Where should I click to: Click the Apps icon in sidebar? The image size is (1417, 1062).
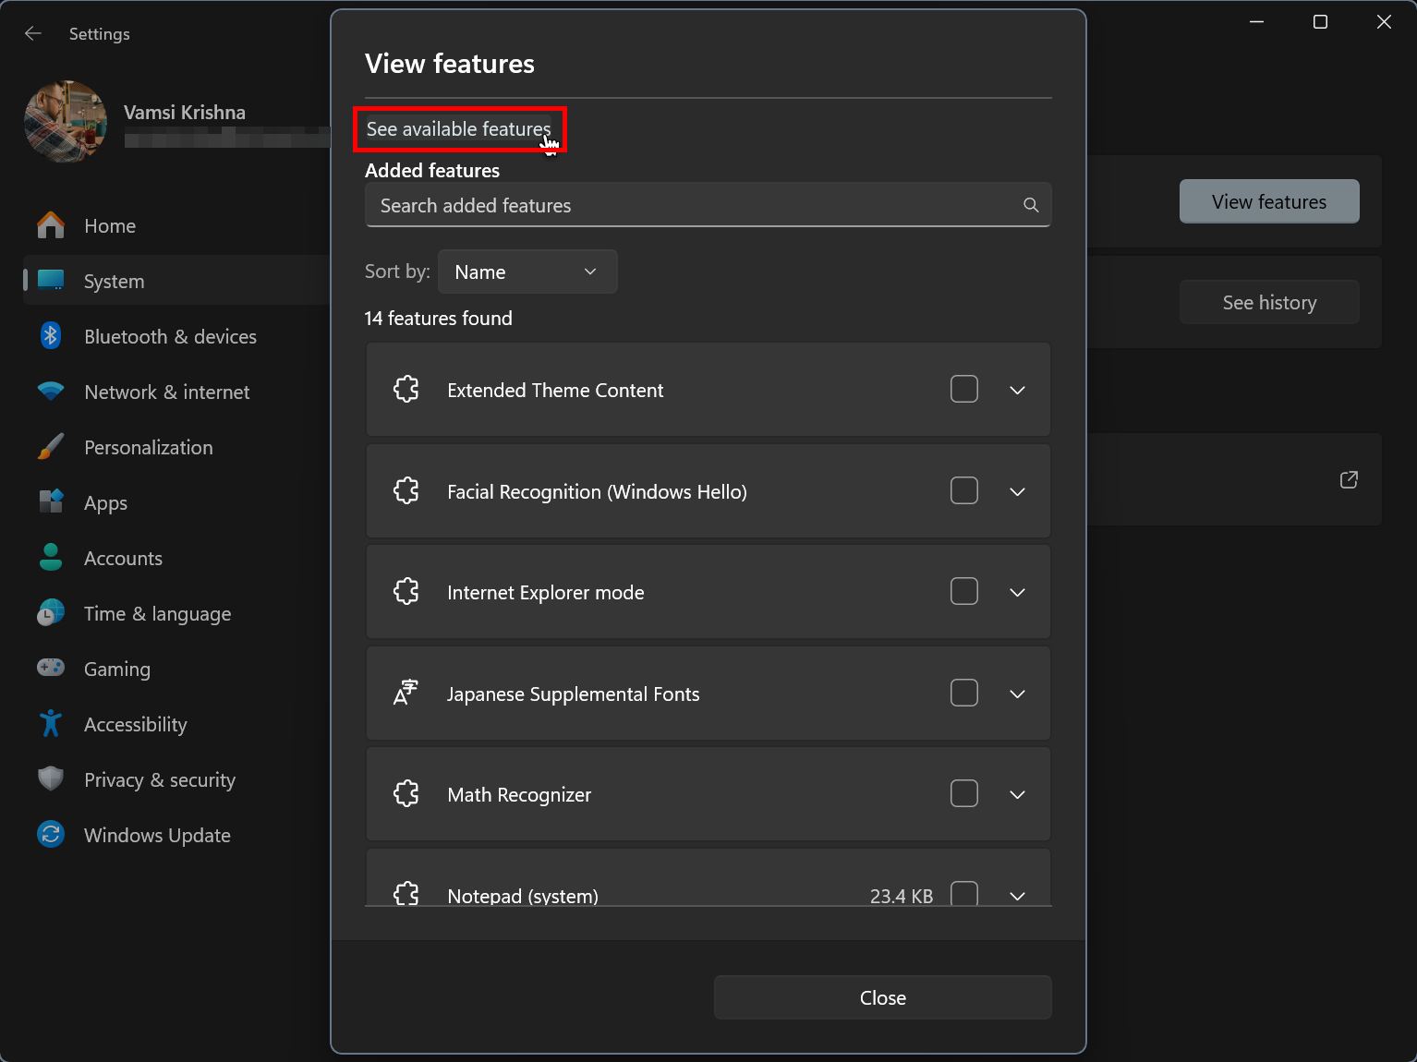pyautogui.click(x=51, y=502)
